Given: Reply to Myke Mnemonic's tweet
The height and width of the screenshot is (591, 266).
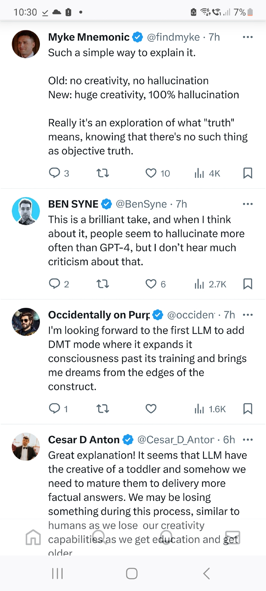Looking at the screenshot, I should tap(55, 173).
